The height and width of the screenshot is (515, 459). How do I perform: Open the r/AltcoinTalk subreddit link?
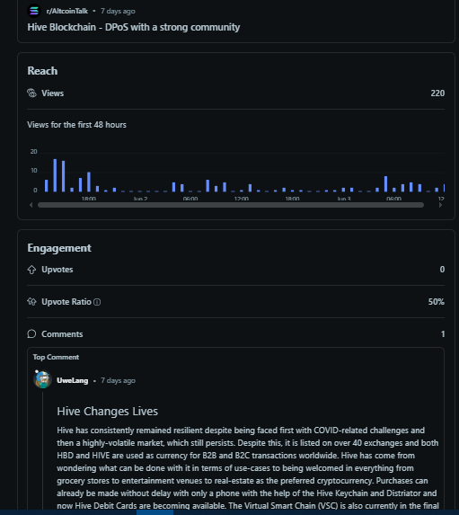(x=67, y=11)
